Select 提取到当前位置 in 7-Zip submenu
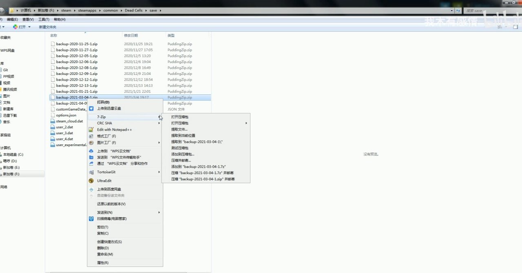 point(206,135)
